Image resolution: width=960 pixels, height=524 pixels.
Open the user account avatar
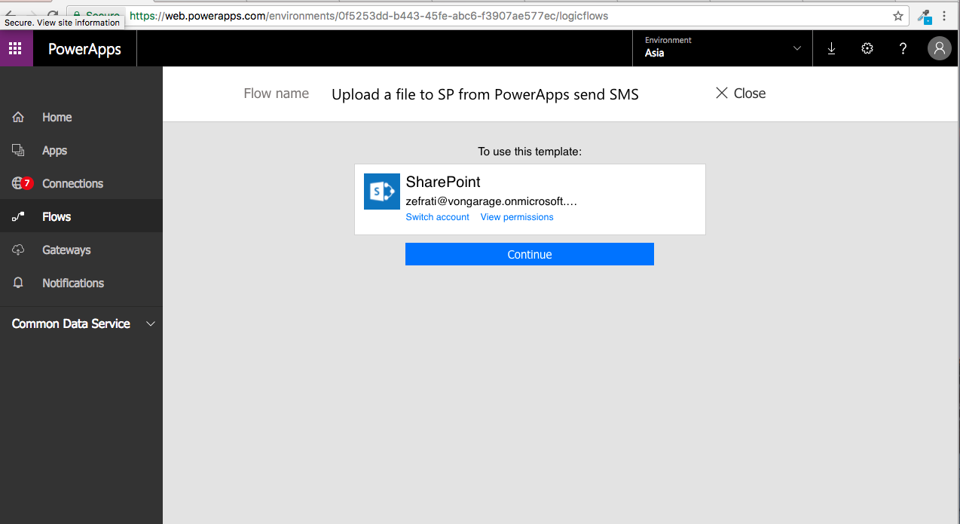pos(939,49)
